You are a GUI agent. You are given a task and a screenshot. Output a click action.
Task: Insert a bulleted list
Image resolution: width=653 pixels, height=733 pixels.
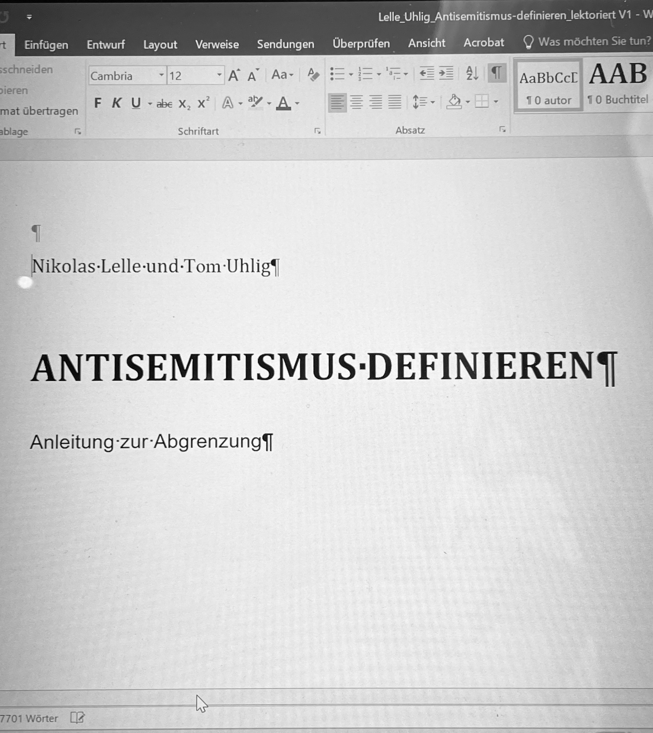click(337, 74)
